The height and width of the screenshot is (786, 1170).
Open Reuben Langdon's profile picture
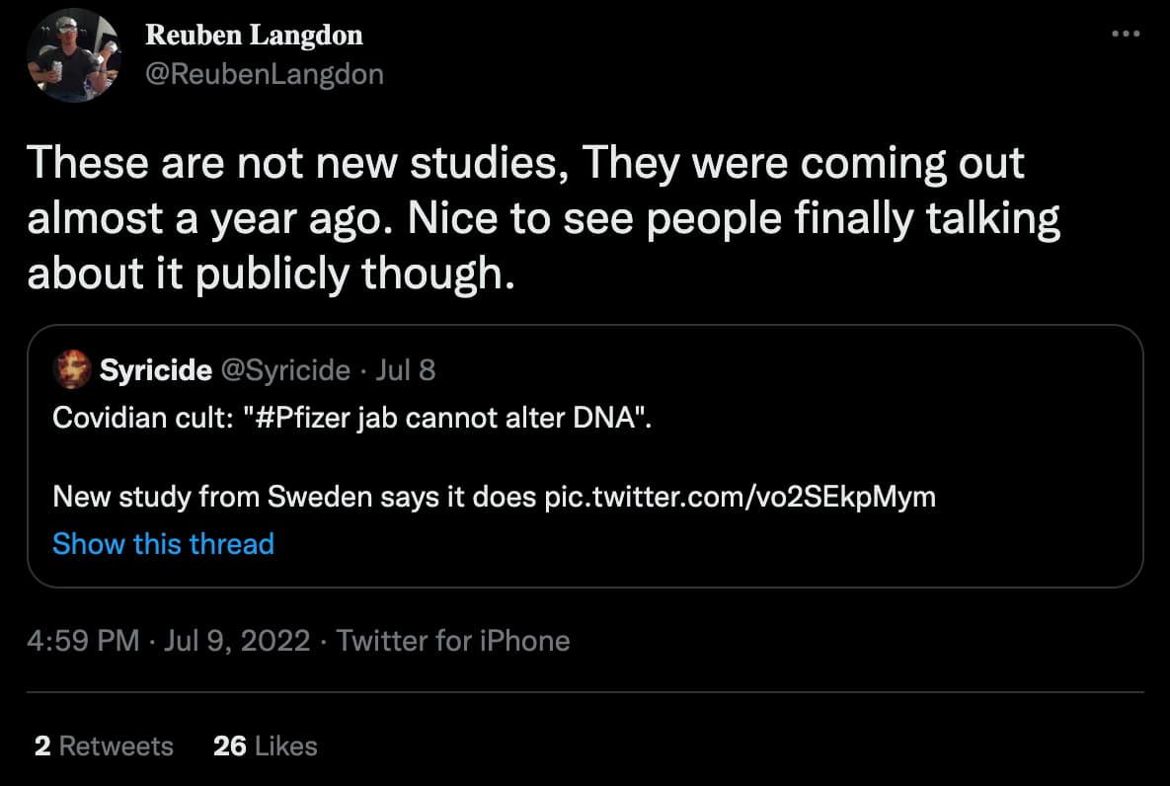tap(73, 55)
